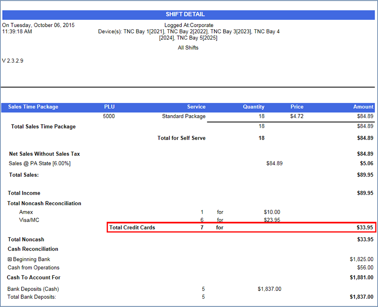Click the Cash To Account For label
Image resolution: width=378 pixels, height=307 pixels.
point(34,278)
